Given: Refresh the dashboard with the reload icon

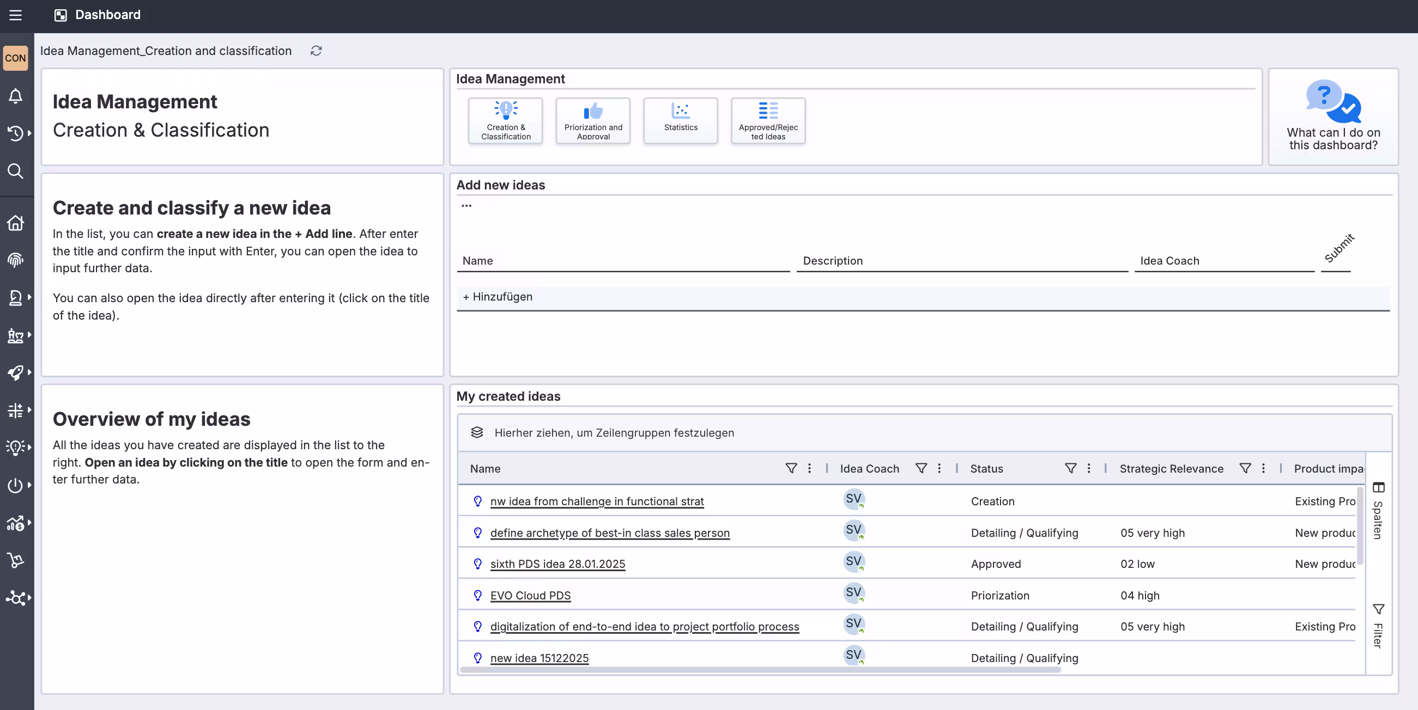Looking at the screenshot, I should click(x=316, y=51).
